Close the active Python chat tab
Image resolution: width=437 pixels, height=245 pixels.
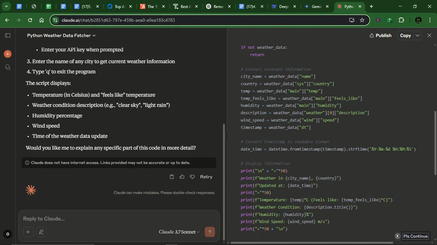pyautogui.click(x=360, y=6)
